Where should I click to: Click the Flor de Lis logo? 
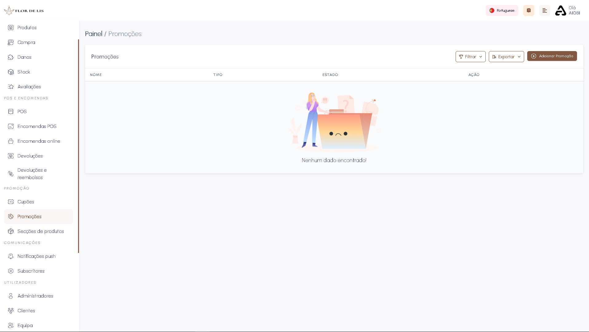coord(23,10)
